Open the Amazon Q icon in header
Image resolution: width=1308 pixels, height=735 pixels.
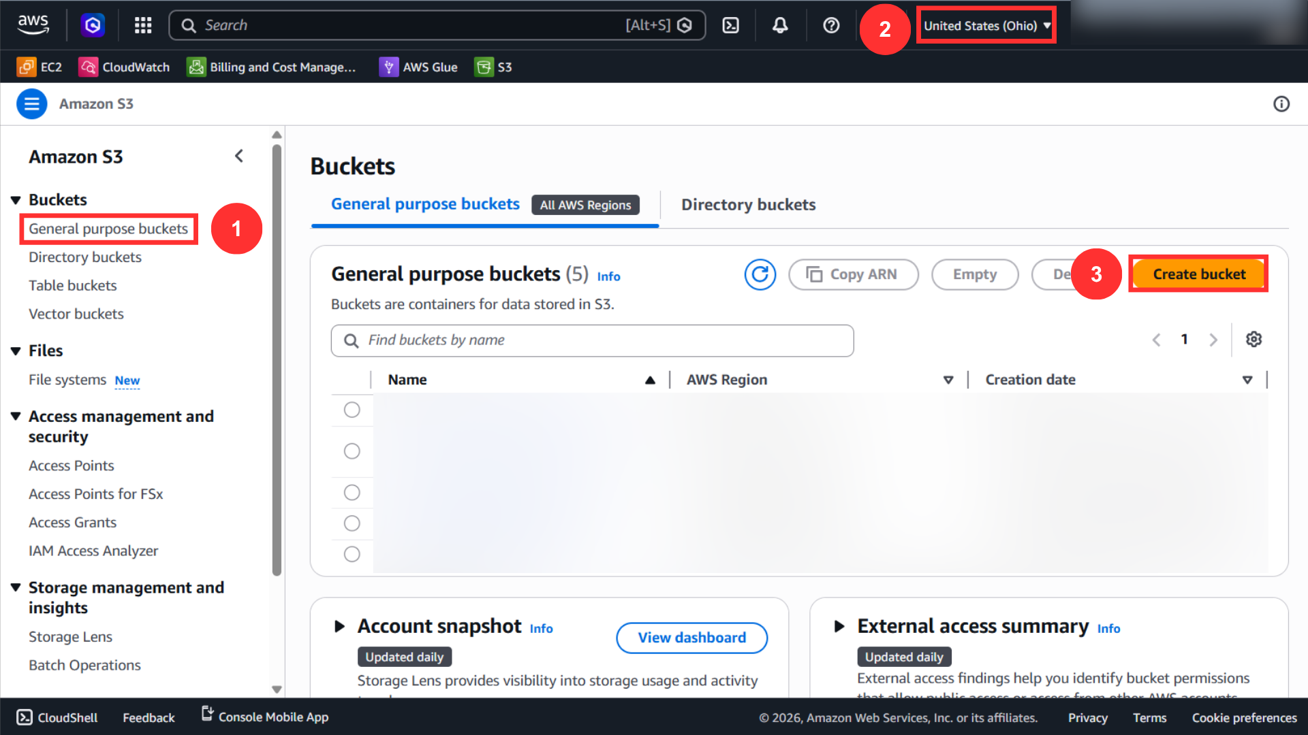point(93,25)
